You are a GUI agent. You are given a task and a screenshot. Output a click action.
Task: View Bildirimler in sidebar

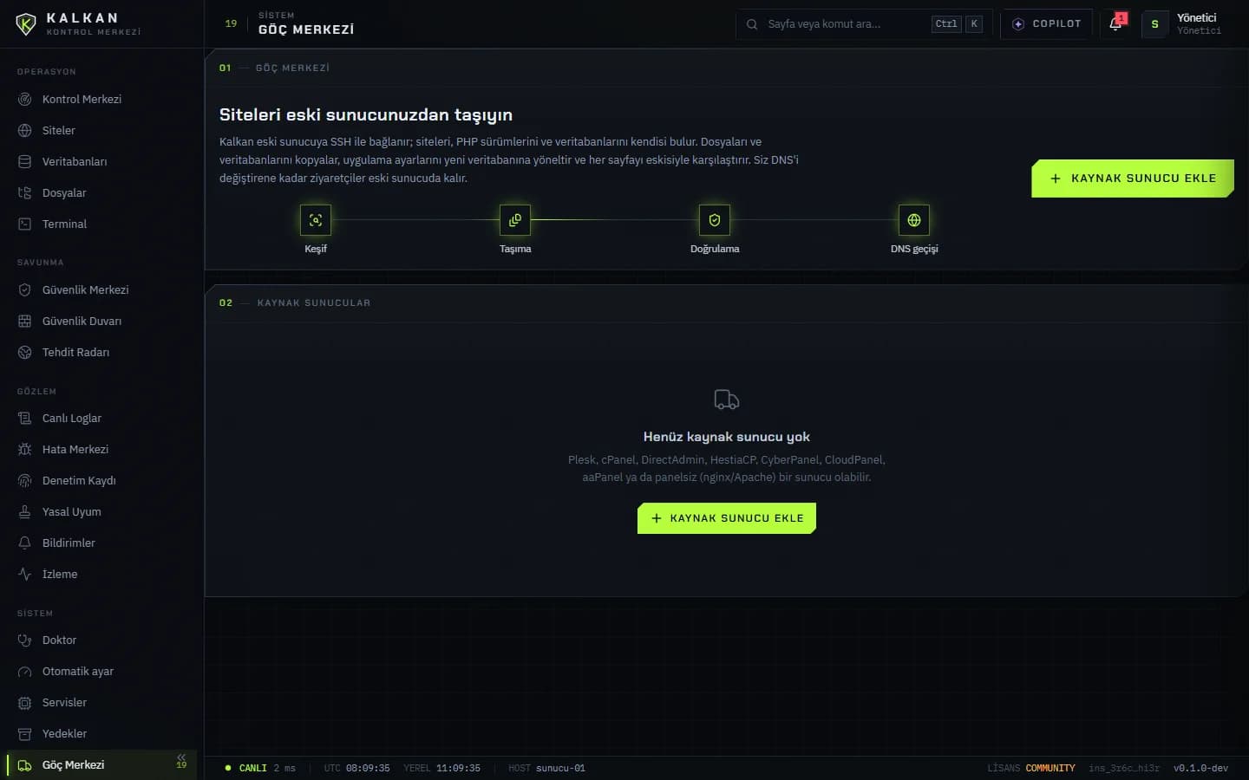click(x=101, y=543)
